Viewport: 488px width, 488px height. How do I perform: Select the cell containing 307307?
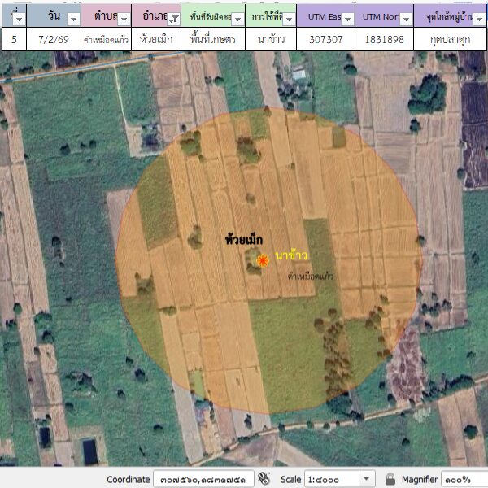325,39
